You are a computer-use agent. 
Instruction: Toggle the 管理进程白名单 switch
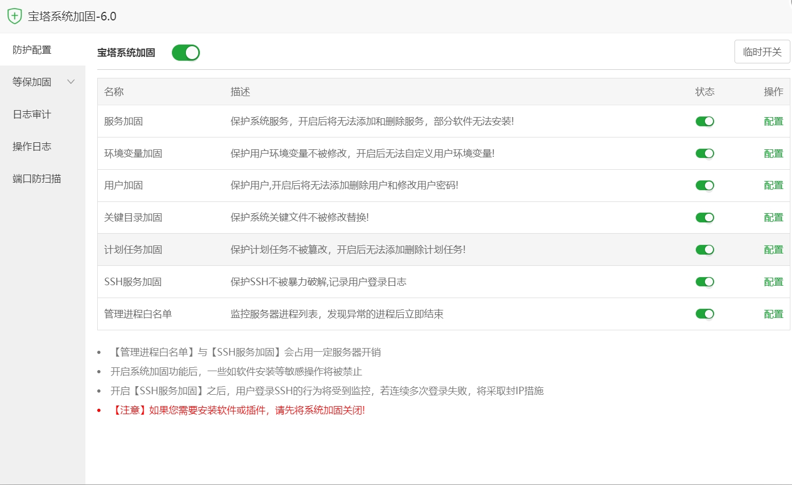704,314
